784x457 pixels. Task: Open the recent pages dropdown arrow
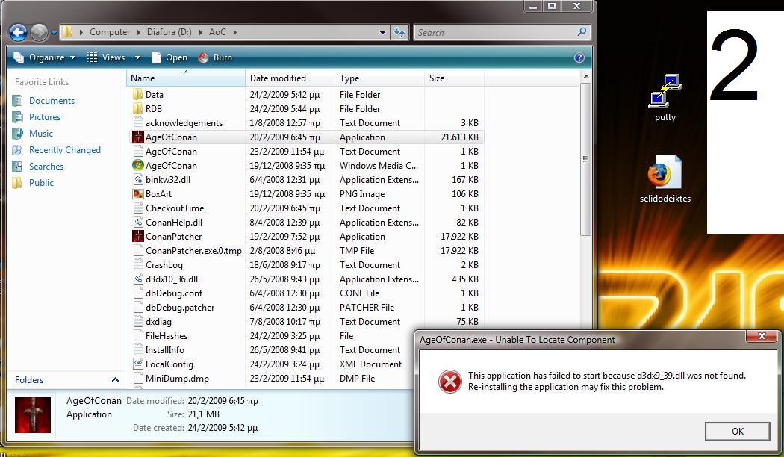tap(54, 33)
